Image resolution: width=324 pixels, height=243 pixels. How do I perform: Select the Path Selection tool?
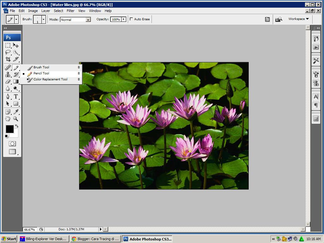[x=8, y=103]
